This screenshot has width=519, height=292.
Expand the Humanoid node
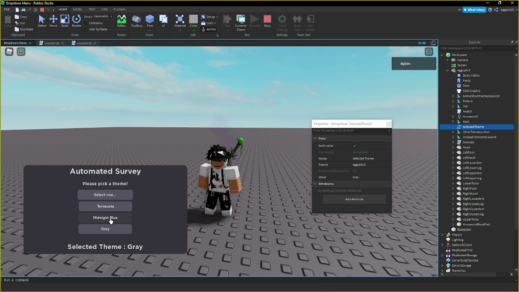coord(453,116)
